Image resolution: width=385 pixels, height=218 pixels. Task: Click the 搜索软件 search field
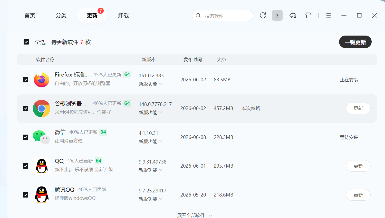pyautogui.click(x=223, y=15)
